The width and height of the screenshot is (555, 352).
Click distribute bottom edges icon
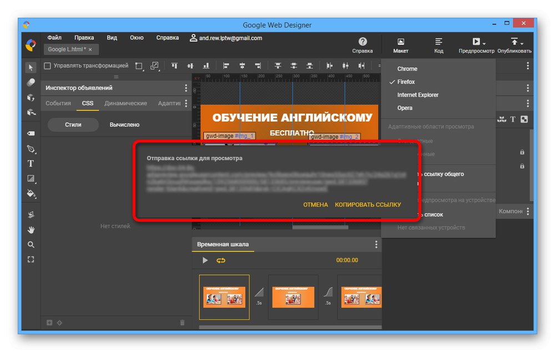pos(310,65)
